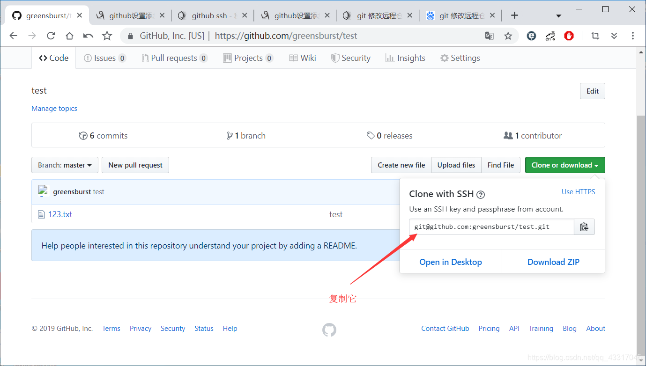Image resolution: width=646 pixels, height=366 pixels.
Task: Open the Projects tab
Action: tap(248, 58)
